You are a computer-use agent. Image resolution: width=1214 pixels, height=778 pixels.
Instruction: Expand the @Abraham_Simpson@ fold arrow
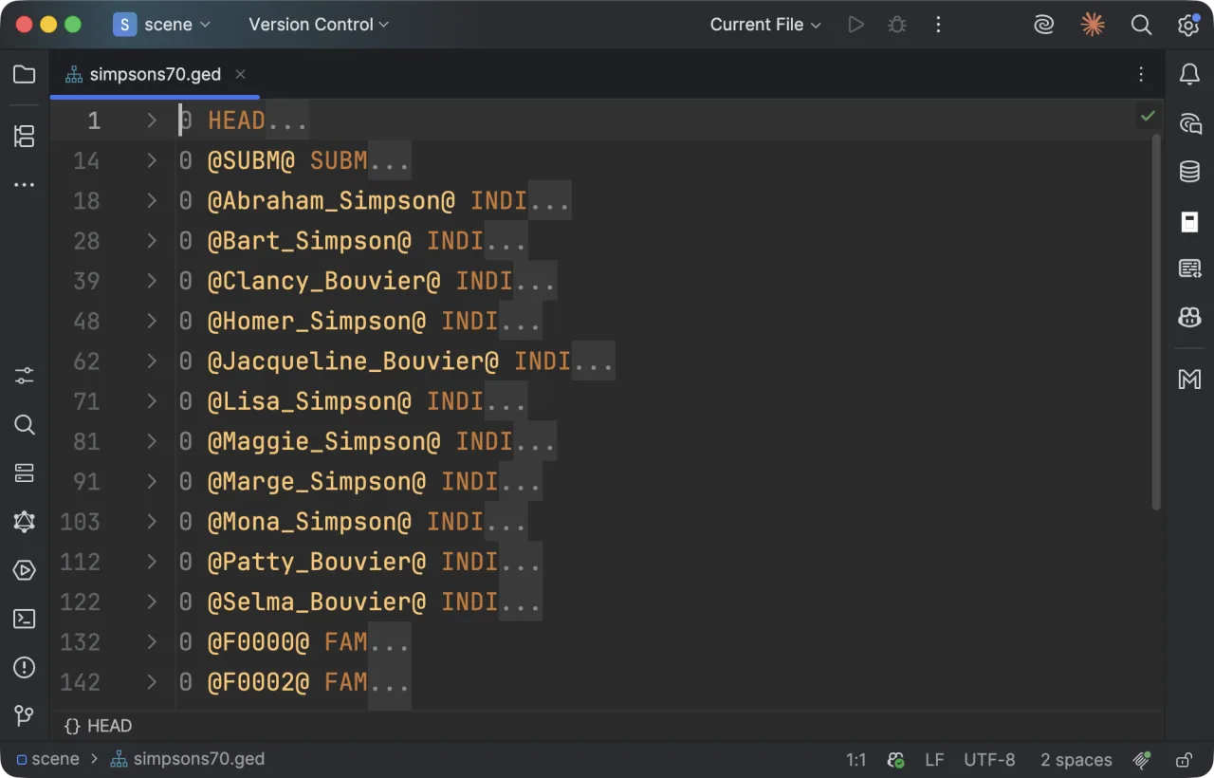(x=152, y=201)
